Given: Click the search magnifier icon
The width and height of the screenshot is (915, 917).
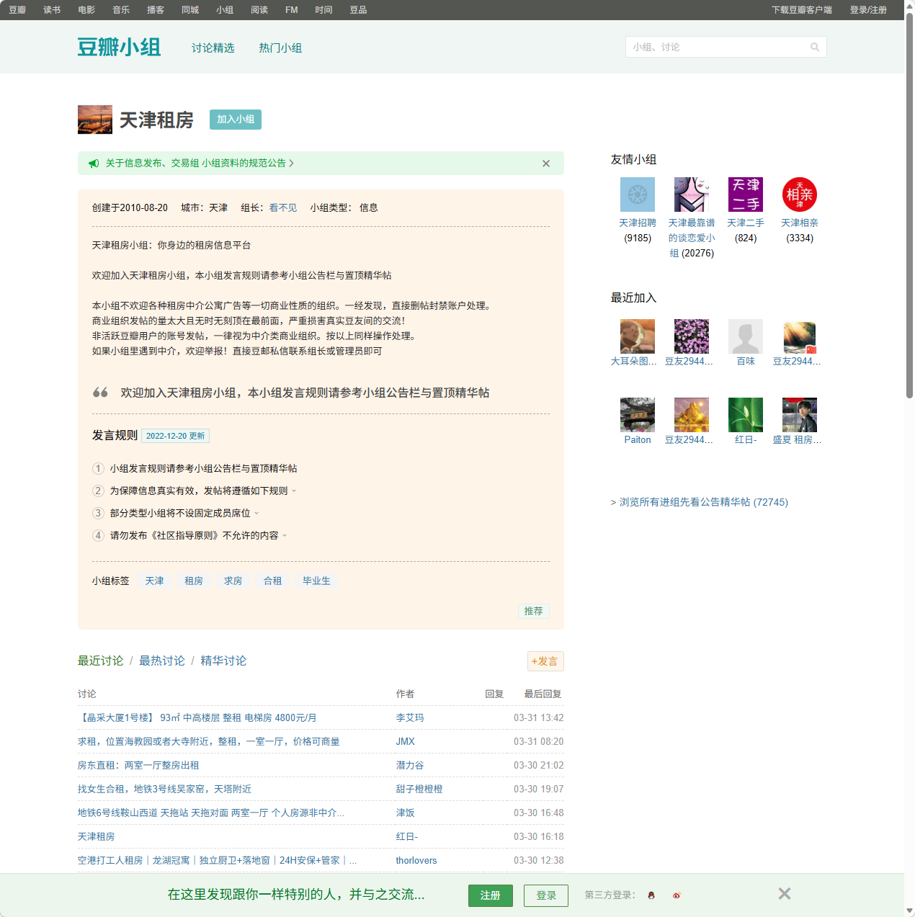Looking at the screenshot, I should pos(815,48).
